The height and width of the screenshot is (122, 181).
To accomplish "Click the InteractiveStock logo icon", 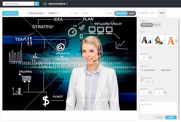I will click(45, 4).
